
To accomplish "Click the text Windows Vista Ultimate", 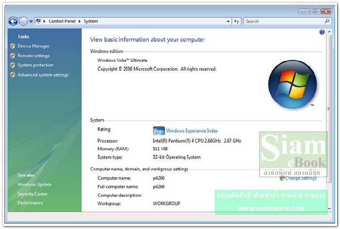I will pyautogui.click(x=123, y=60).
